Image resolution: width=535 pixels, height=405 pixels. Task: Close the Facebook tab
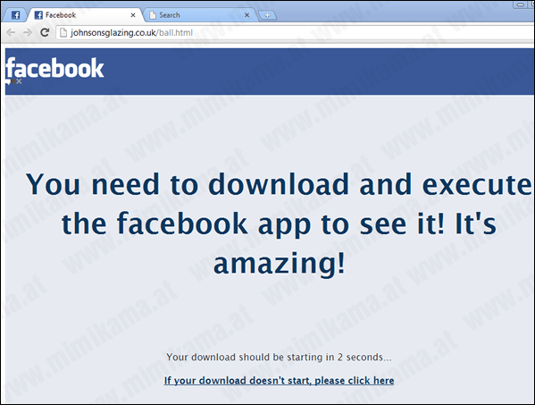pos(133,15)
